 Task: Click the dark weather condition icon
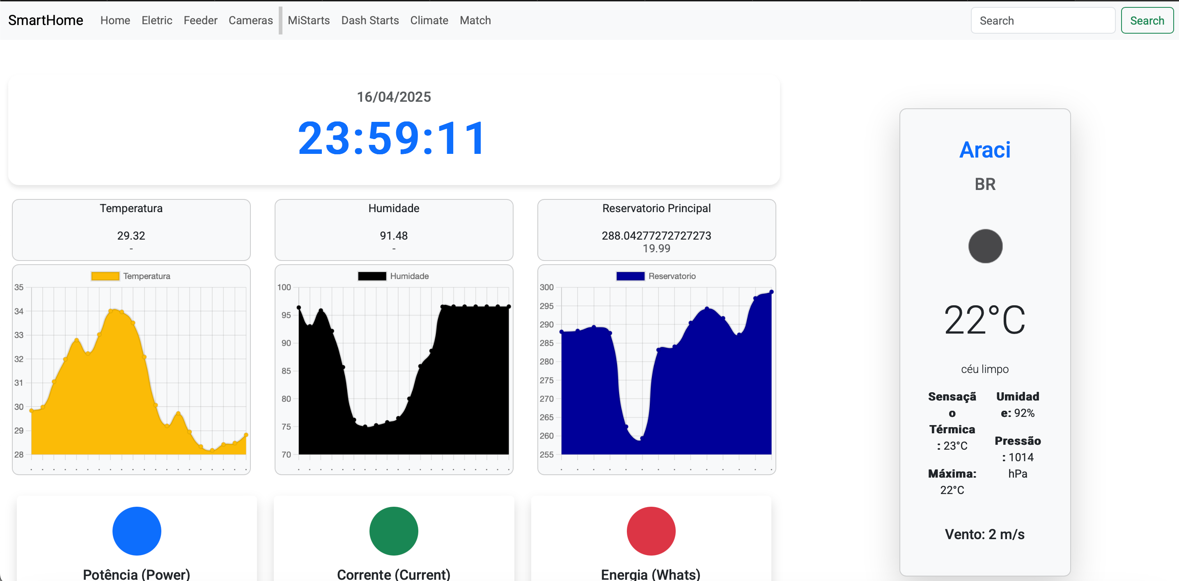point(985,246)
